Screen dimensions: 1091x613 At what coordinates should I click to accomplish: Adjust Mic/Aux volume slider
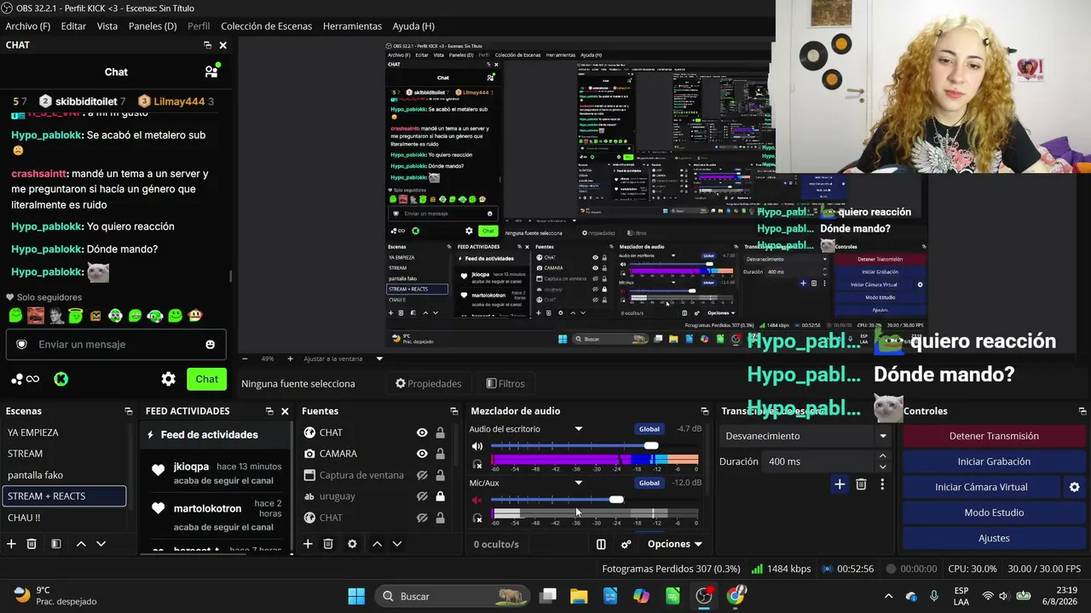click(616, 499)
